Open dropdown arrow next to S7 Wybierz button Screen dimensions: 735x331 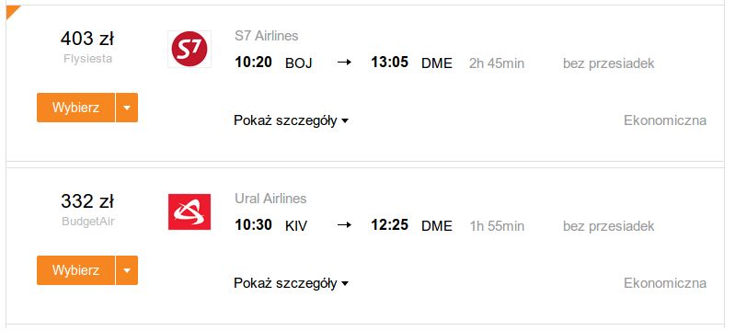click(127, 108)
